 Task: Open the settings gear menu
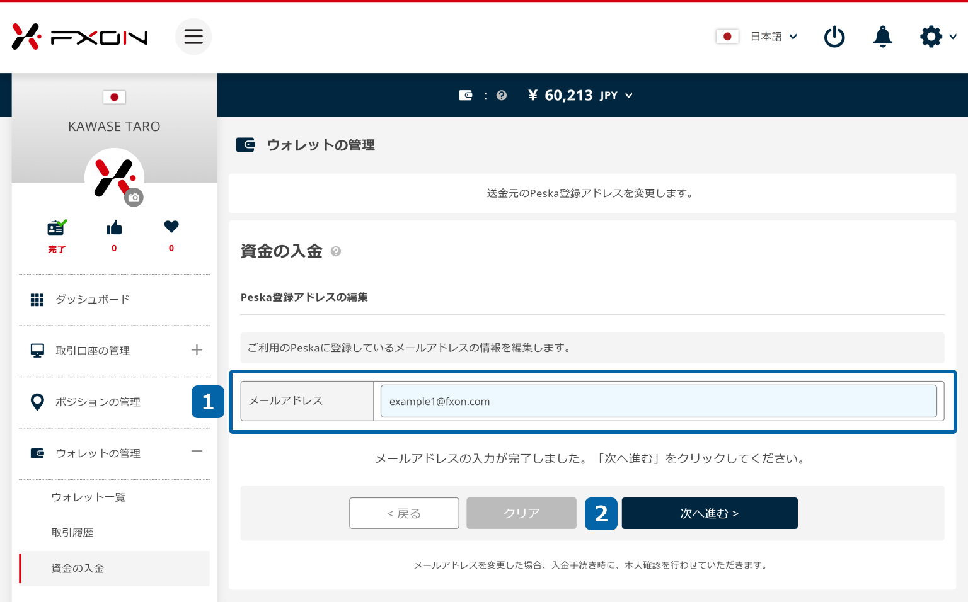[931, 37]
